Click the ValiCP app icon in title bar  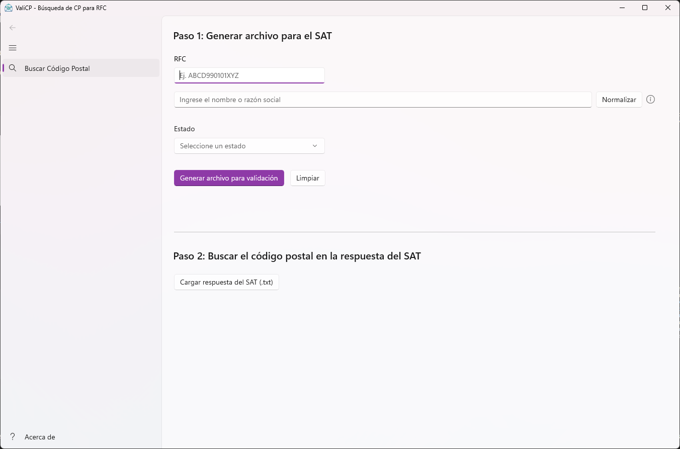9,8
